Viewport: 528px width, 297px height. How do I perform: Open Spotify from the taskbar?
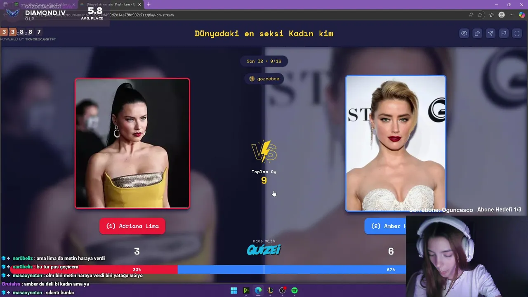(295, 290)
